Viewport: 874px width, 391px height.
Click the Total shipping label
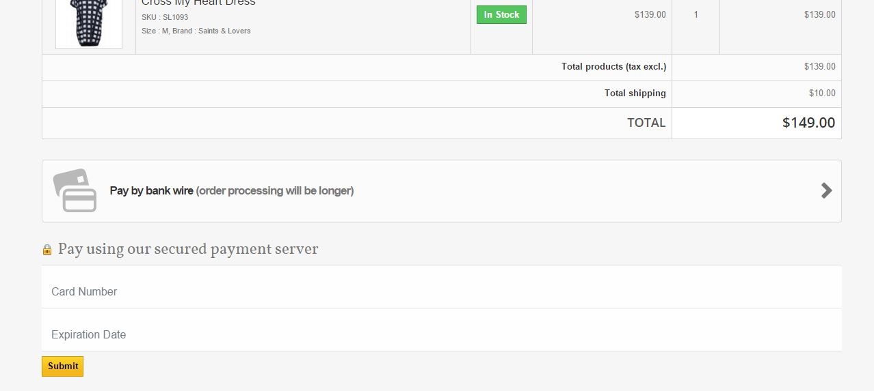[635, 93]
